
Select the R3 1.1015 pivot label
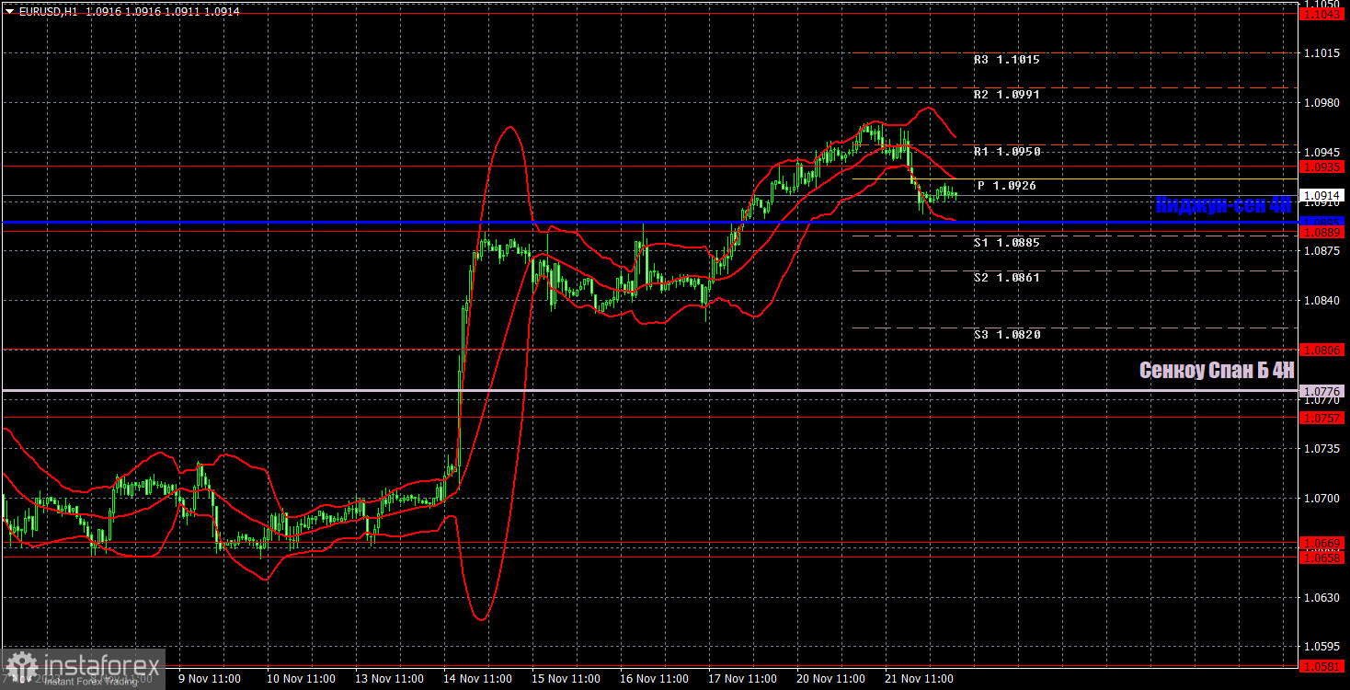(1007, 60)
